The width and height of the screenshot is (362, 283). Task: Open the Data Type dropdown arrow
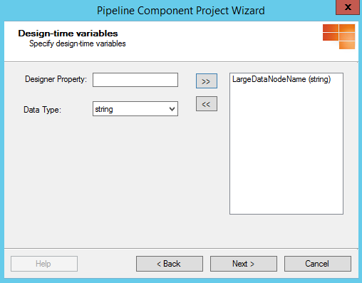coord(172,109)
